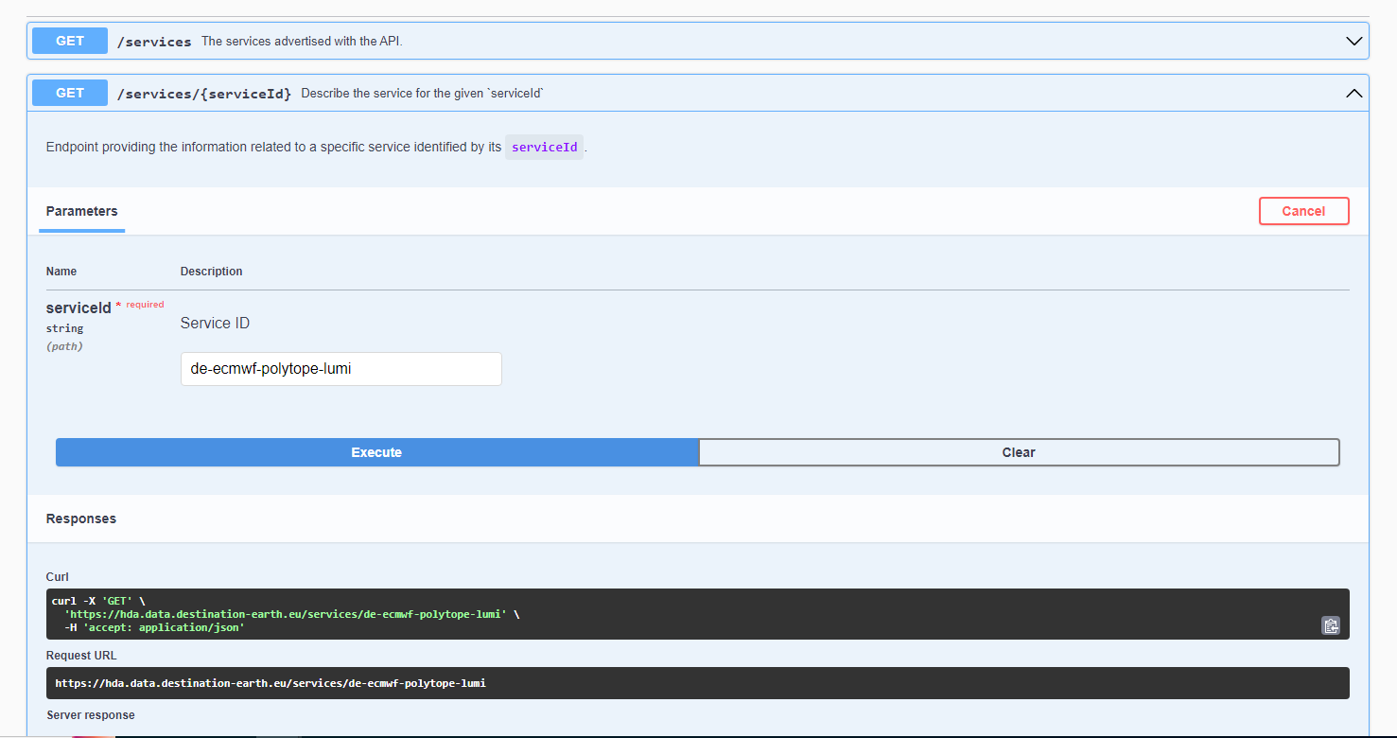Collapse the GET /services/{serviceId} endpoint chevron

pos(1354,94)
